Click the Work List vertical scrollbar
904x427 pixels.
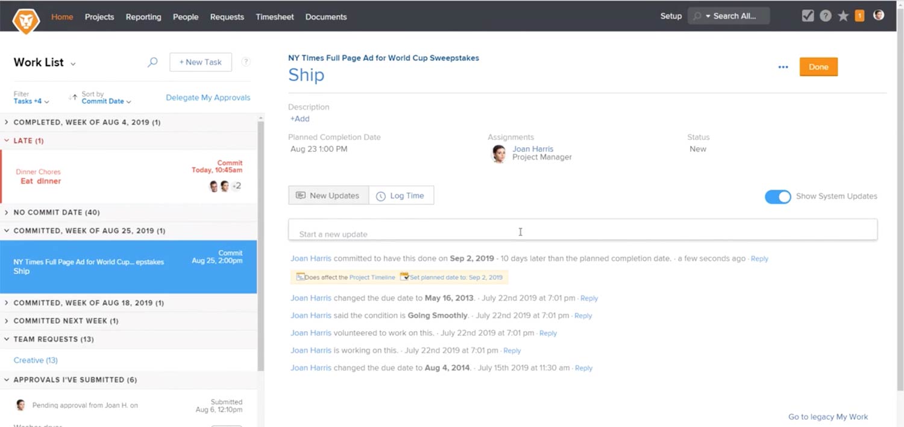pos(260,246)
